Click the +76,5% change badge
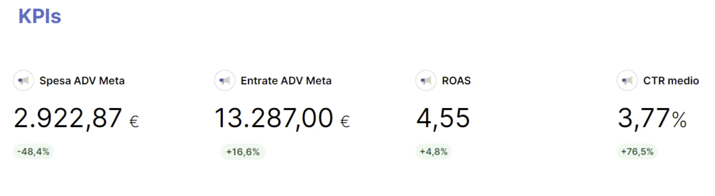The width and height of the screenshot is (715, 196). [637, 152]
